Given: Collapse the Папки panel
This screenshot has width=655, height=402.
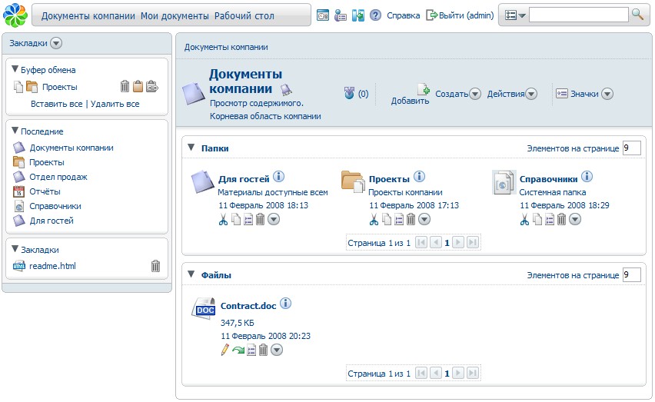Looking at the screenshot, I should pyautogui.click(x=191, y=148).
